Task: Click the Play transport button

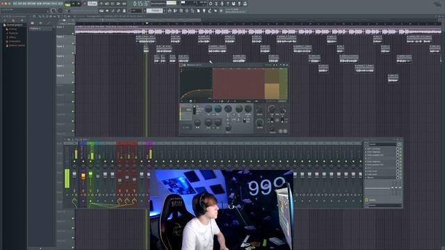Action: coord(73,4)
